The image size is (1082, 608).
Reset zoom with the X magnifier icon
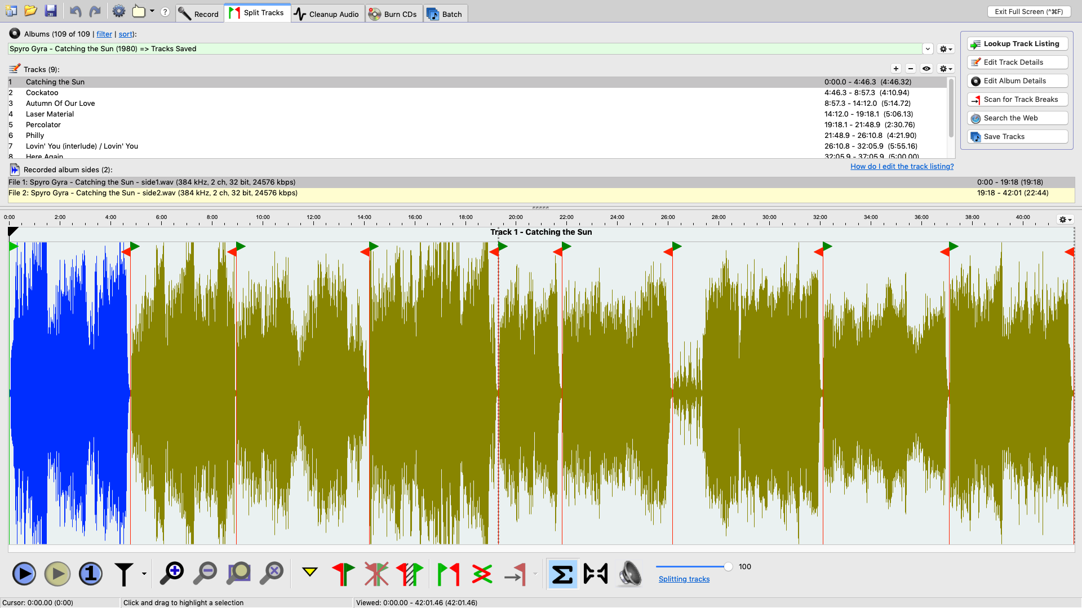[x=272, y=574]
